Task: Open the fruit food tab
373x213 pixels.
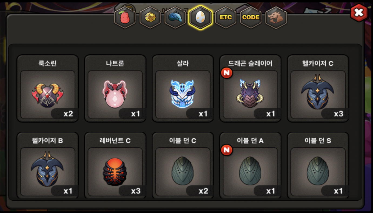Action: pyautogui.click(x=125, y=18)
